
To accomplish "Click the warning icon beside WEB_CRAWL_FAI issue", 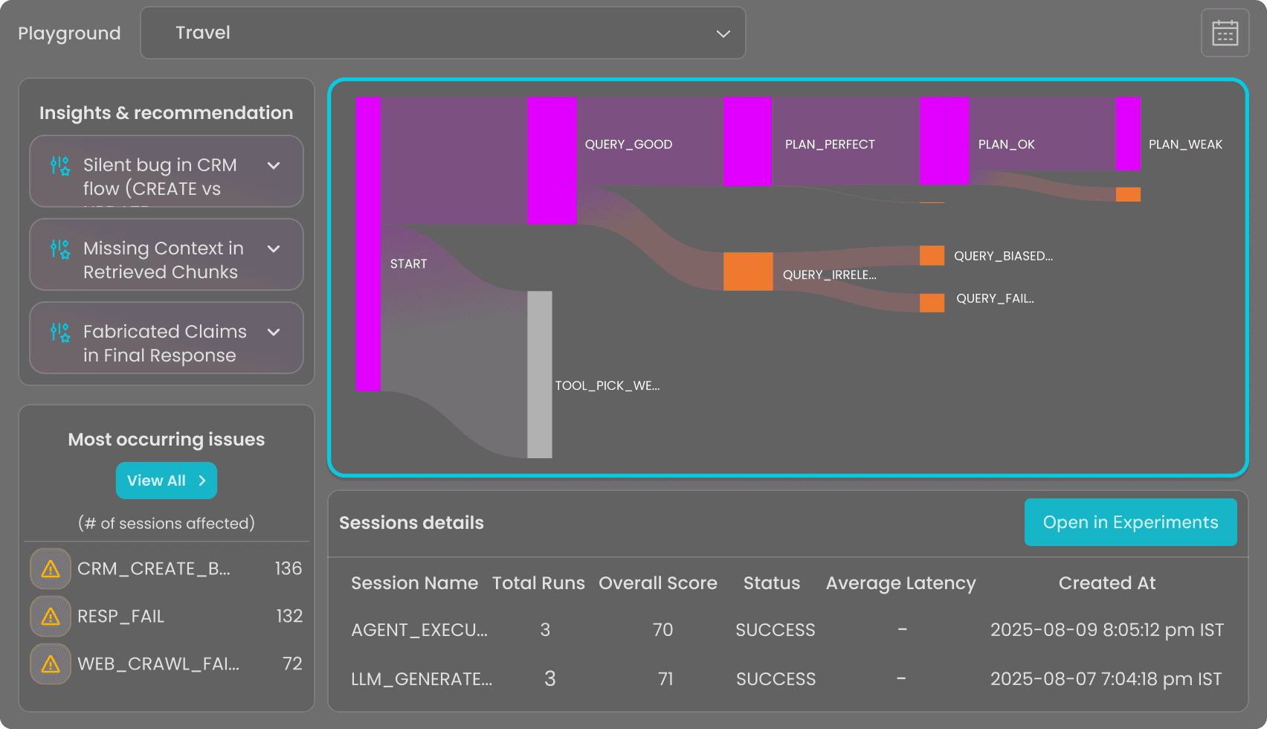I will 49,664.
